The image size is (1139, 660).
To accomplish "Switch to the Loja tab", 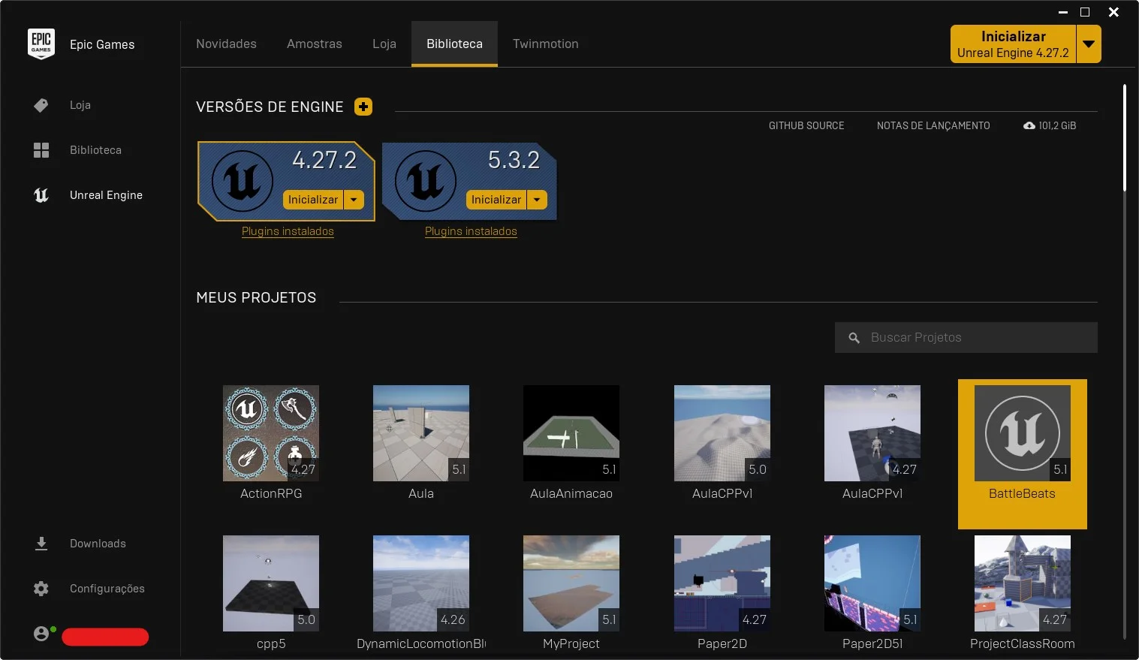I will 384,44.
